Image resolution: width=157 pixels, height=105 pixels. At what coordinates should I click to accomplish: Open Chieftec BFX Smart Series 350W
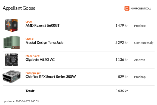pyautogui.click(x=51, y=77)
